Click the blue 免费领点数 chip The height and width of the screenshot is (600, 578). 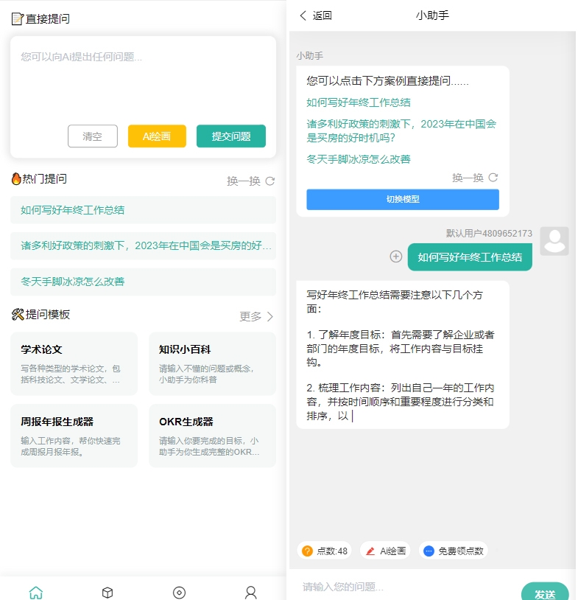454,551
